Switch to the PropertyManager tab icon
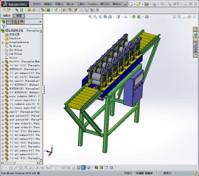Screen dimensions: 199x176 [10, 22]
